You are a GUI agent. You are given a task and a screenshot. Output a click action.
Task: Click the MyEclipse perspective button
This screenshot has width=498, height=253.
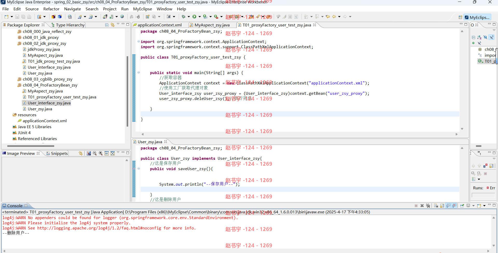click(477, 17)
